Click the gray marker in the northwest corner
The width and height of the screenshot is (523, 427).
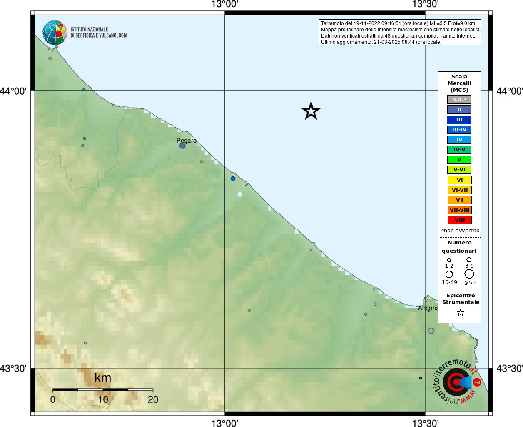click(x=50, y=59)
